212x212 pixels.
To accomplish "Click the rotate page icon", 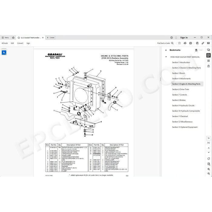I will (x=209, y=159).
